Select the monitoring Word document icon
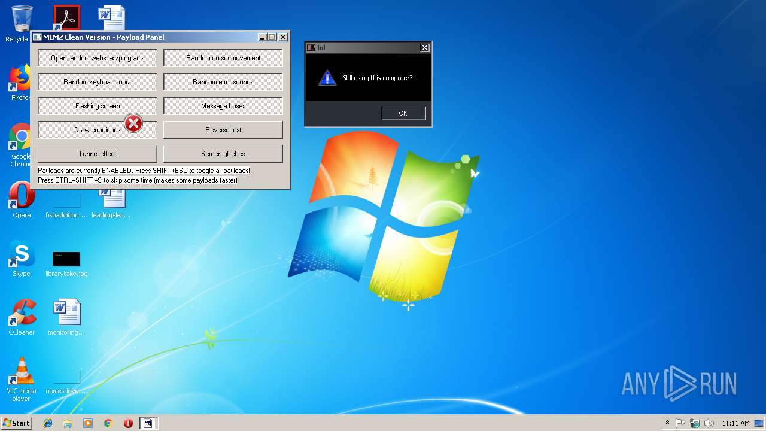Image resolution: width=766 pixels, height=431 pixels. pos(66,317)
